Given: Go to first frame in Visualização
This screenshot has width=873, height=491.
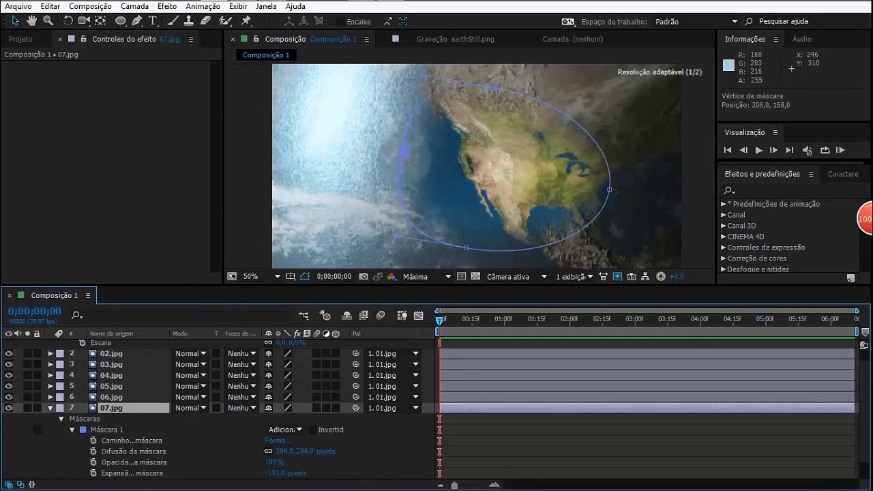Looking at the screenshot, I should (x=728, y=150).
